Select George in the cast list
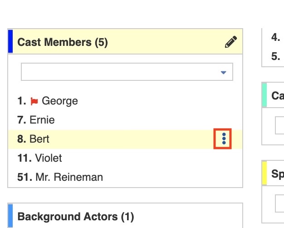Screen dimensions: 284x228 pos(59,101)
